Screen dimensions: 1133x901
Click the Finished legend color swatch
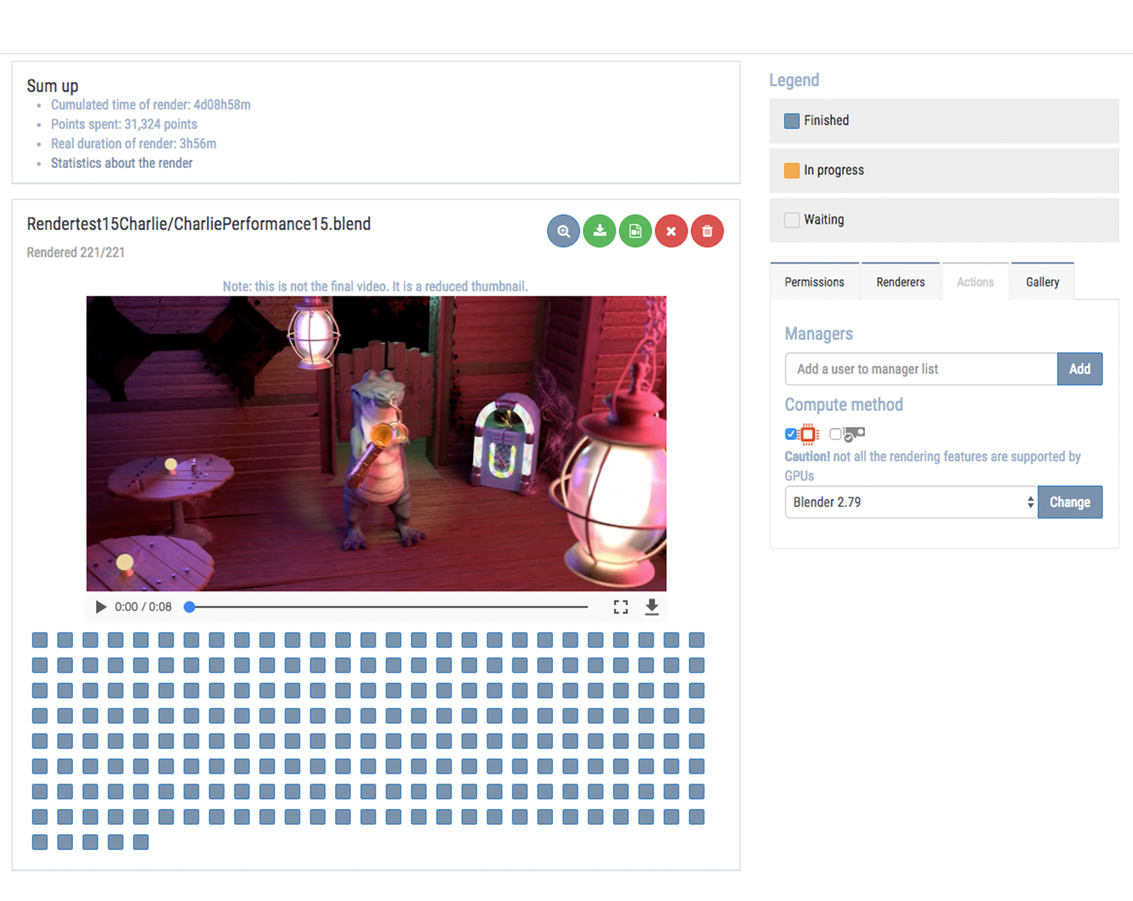tap(792, 121)
